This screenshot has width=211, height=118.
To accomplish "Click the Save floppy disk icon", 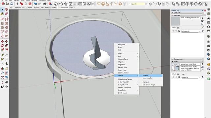I will click(x=12, y=4).
